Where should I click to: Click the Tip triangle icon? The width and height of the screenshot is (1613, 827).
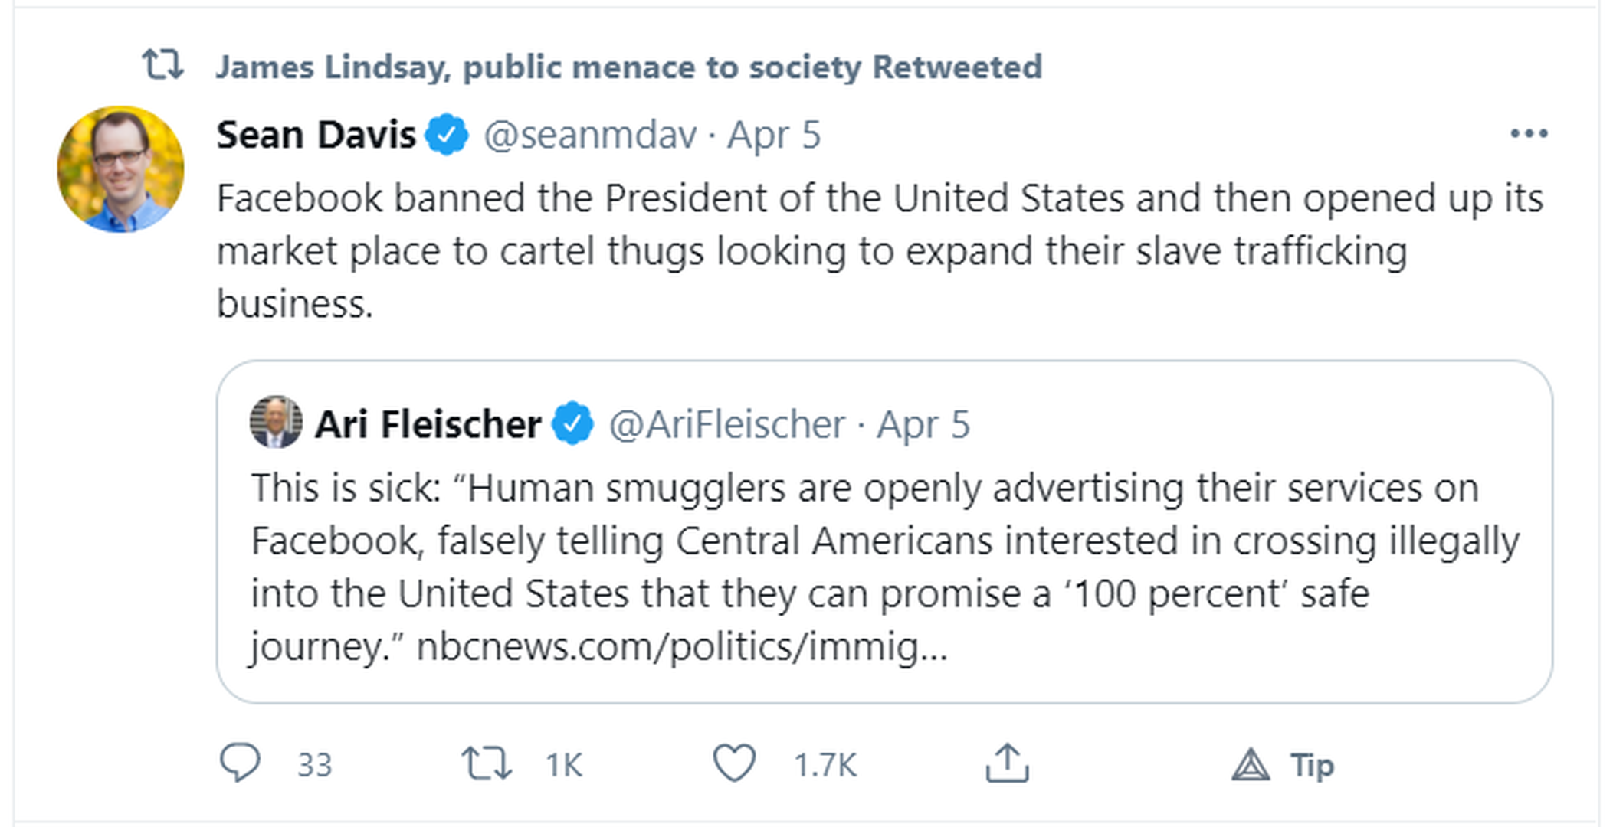click(x=1251, y=764)
